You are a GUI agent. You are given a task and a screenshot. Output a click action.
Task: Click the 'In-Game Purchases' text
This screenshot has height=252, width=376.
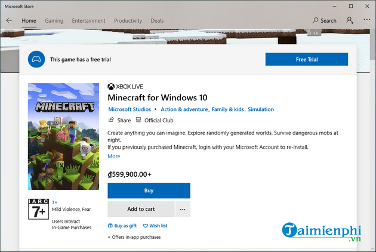click(72, 228)
